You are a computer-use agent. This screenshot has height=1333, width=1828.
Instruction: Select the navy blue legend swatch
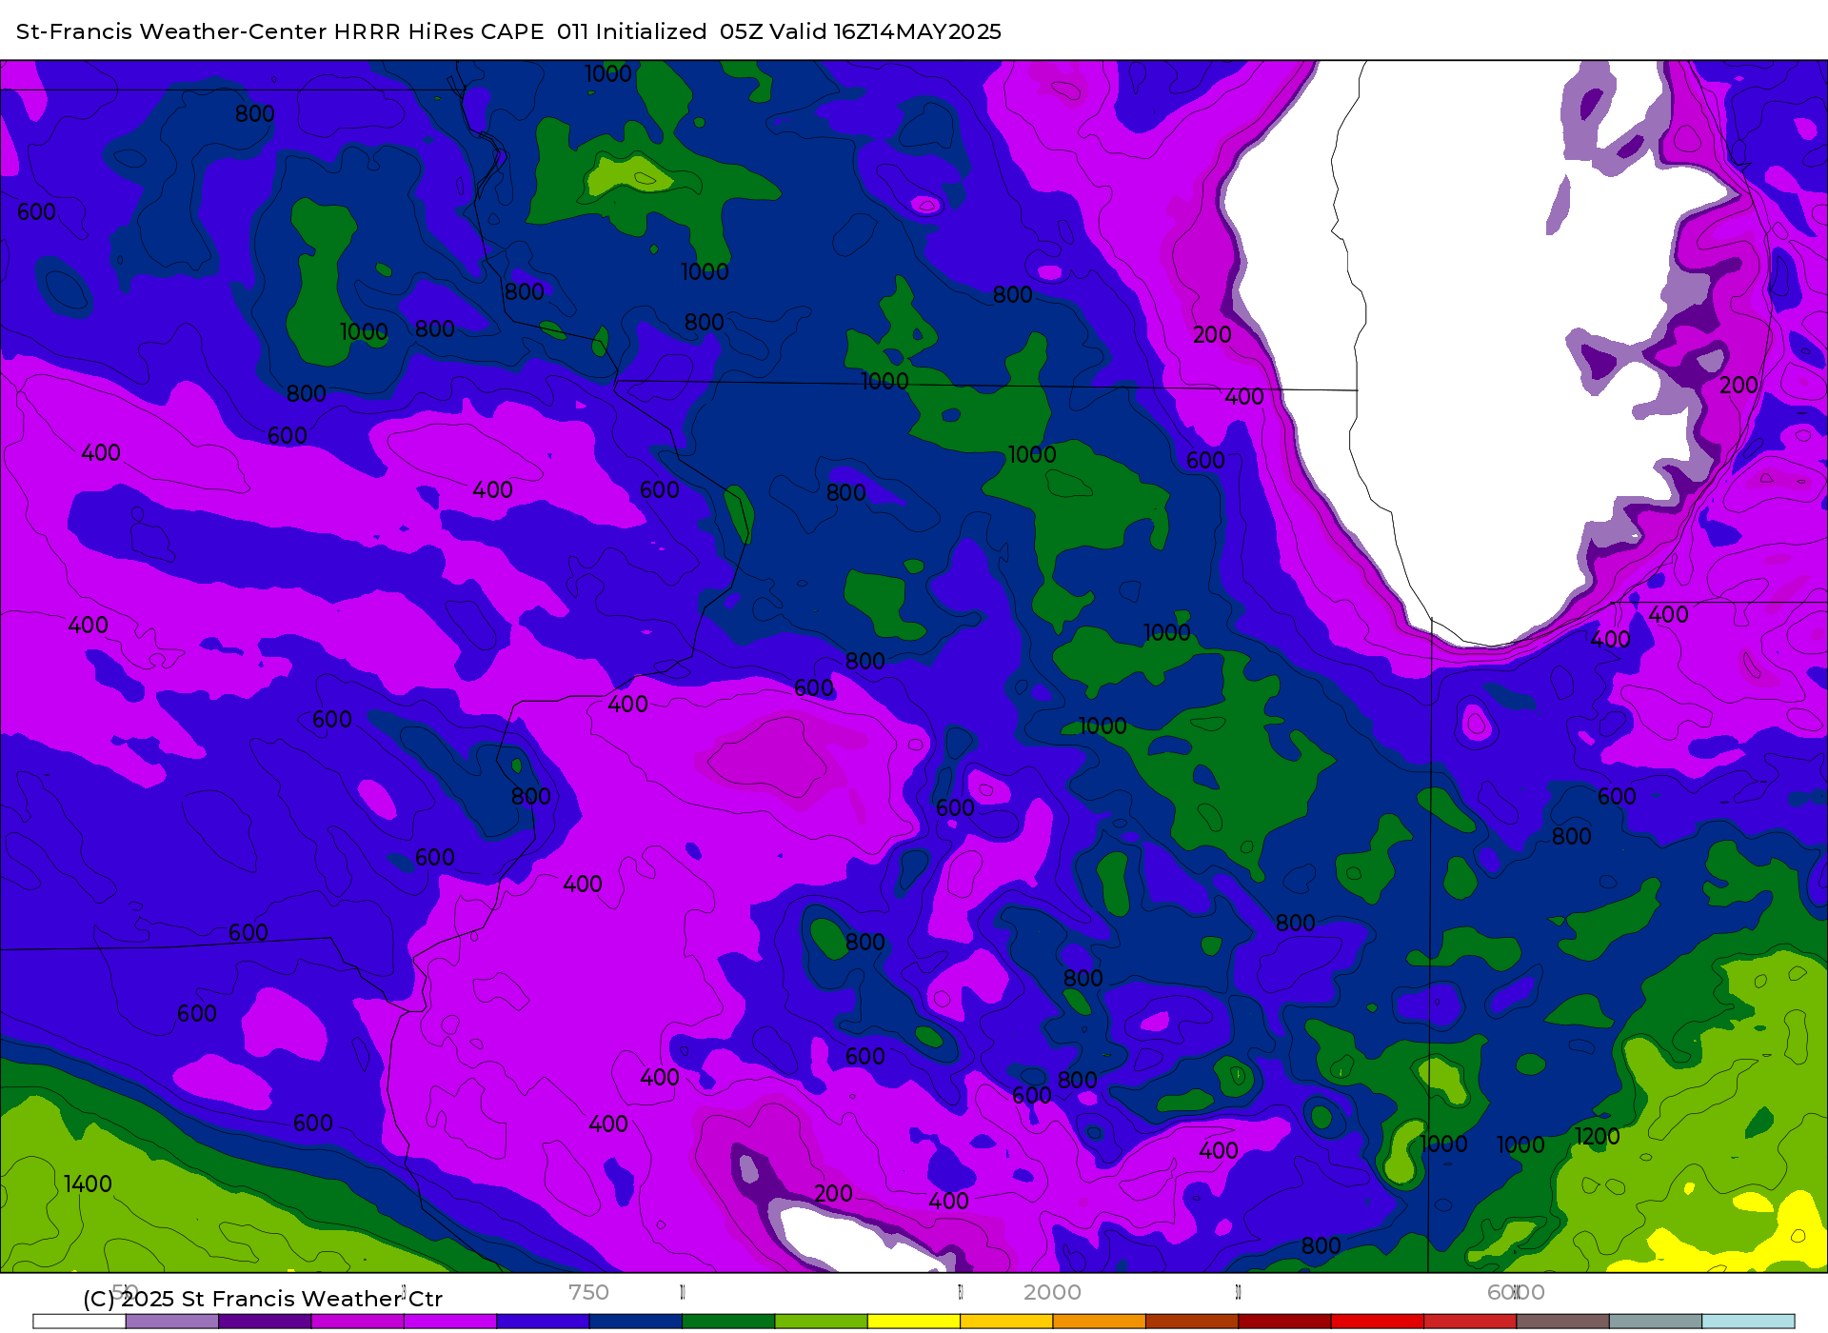pyautogui.click(x=636, y=1322)
